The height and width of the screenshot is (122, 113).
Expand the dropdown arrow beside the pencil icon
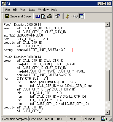pos(71,16)
